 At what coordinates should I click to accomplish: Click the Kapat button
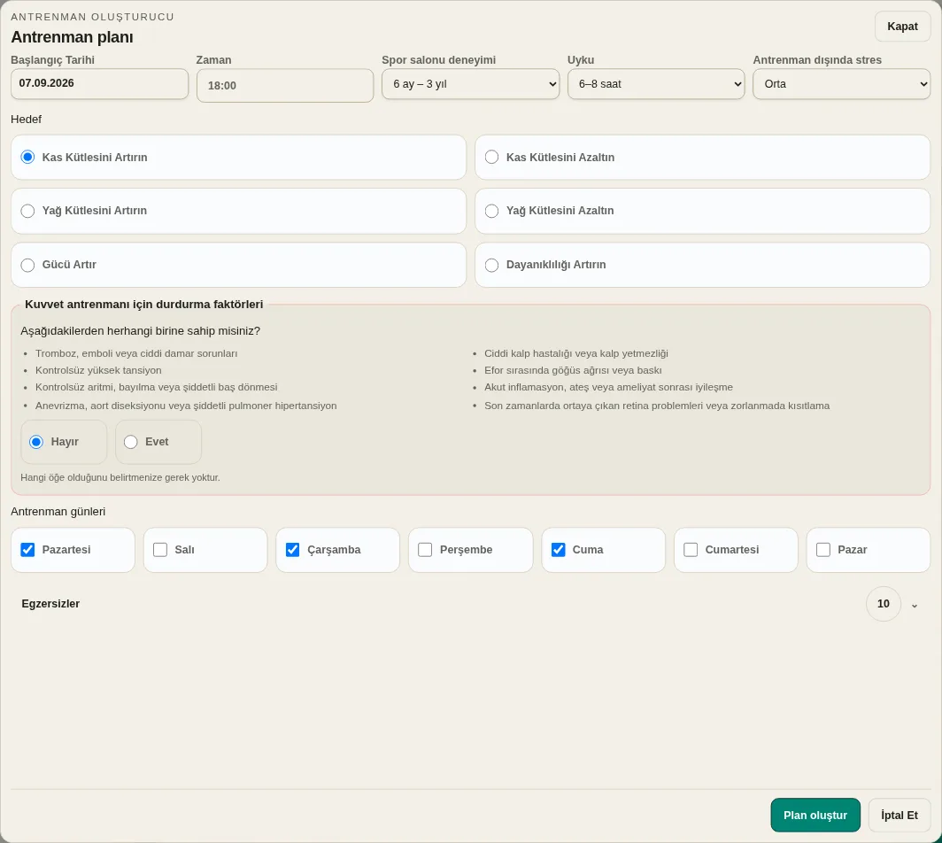tap(902, 27)
